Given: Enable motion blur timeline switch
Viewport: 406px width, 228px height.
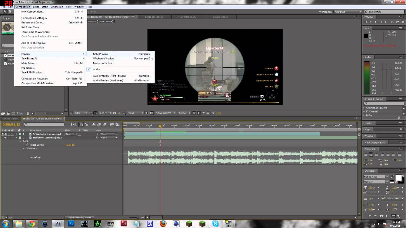Looking at the screenshot, I should pos(105,124).
